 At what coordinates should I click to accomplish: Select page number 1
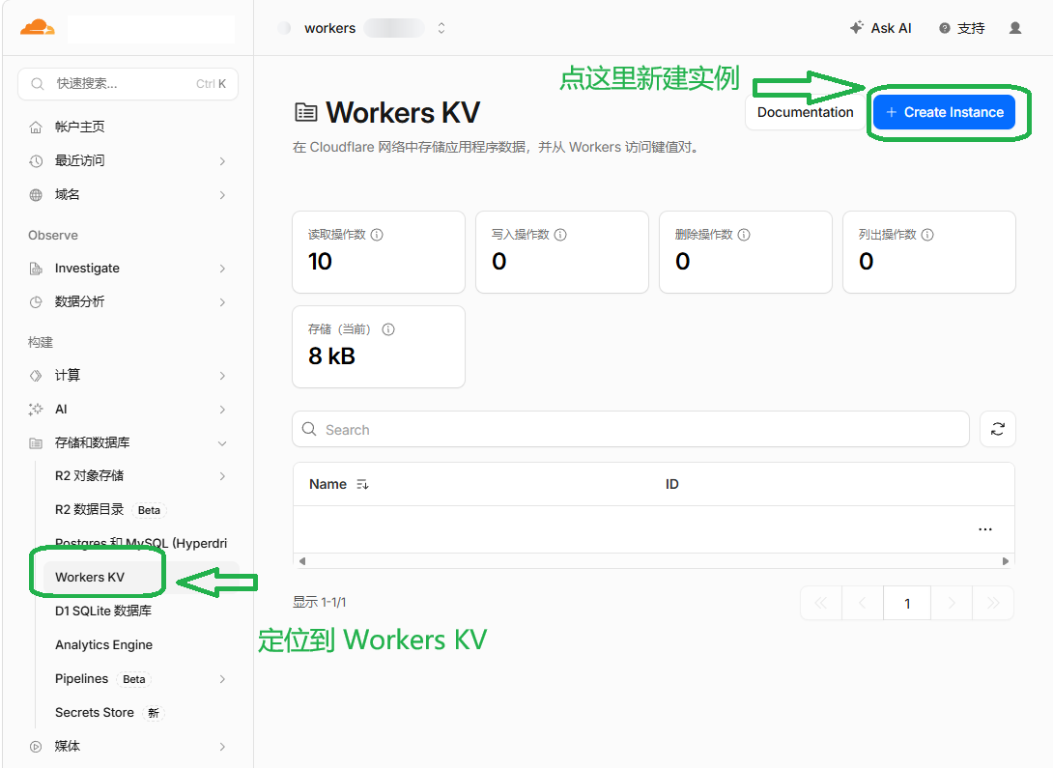click(x=906, y=603)
